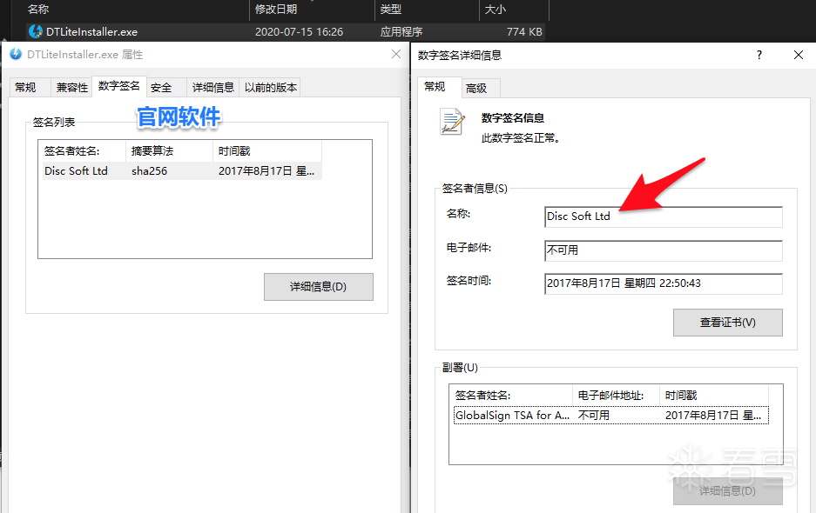Select the DTLiteInstaller.exe file name in Explorer
The height and width of the screenshot is (513, 816).
pos(91,31)
